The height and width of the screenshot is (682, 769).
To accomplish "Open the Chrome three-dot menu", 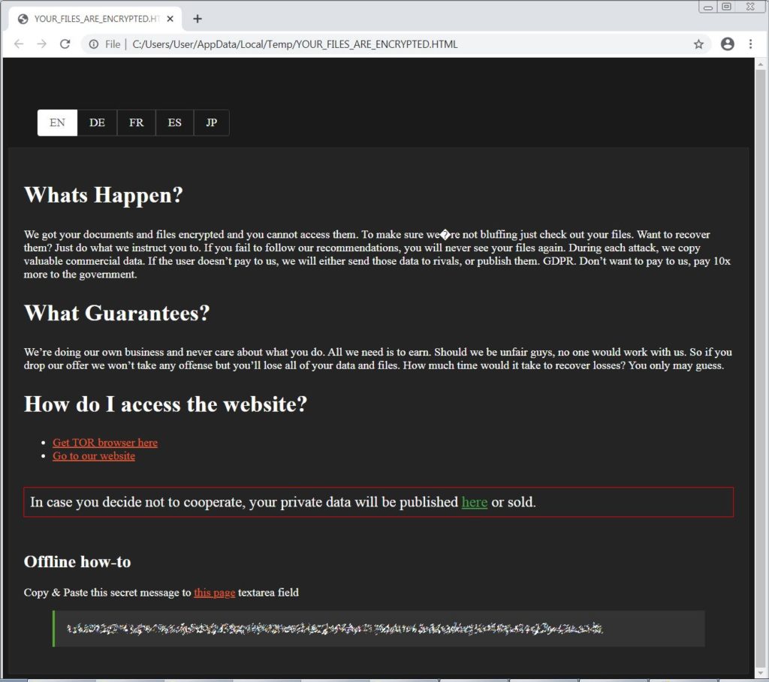I will pyautogui.click(x=750, y=44).
